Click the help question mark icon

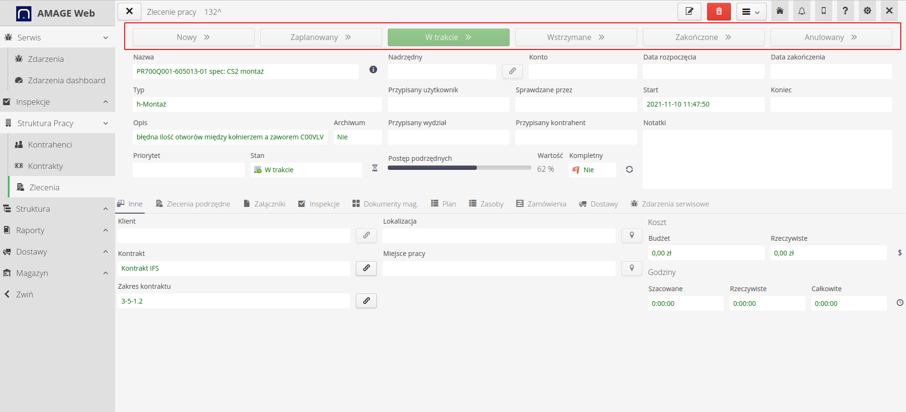pyautogui.click(x=845, y=11)
